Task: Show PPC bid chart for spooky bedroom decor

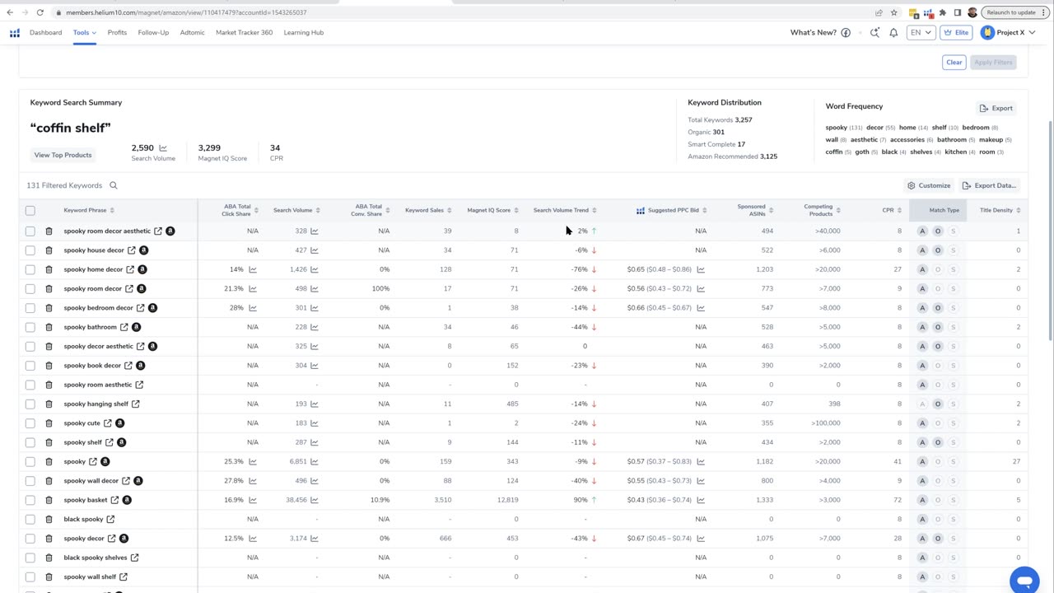Action: tap(701, 308)
